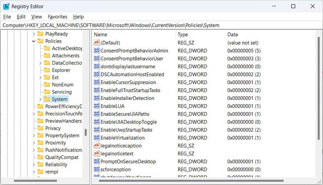Image resolution: width=323 pixels, height=185 pixels.
Task: Click the scforceoption value icon
Action: click(x=96, y=169)
